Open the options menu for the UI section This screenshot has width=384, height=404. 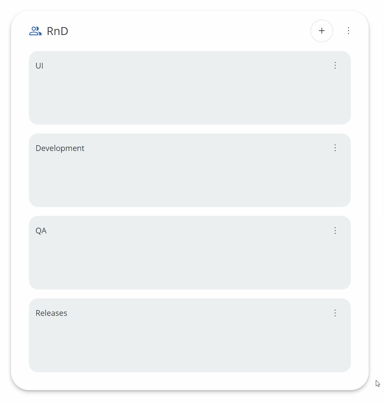[x=335, y=66]
